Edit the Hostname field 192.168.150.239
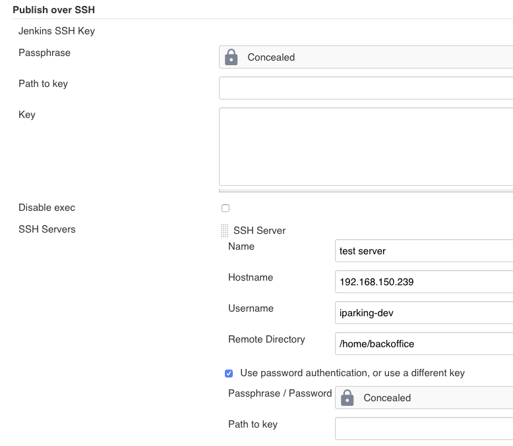Screen dimensions: 513x446 click(424, 281)
